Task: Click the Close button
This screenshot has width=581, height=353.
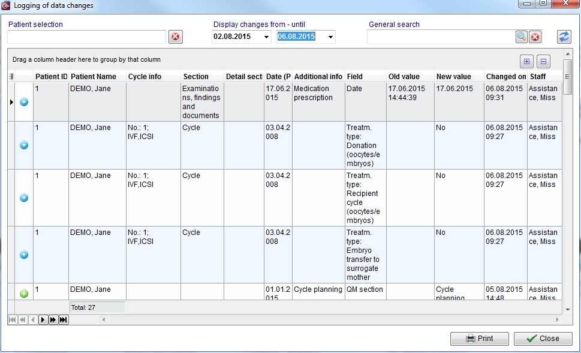Action: click(x=543, y=339)
